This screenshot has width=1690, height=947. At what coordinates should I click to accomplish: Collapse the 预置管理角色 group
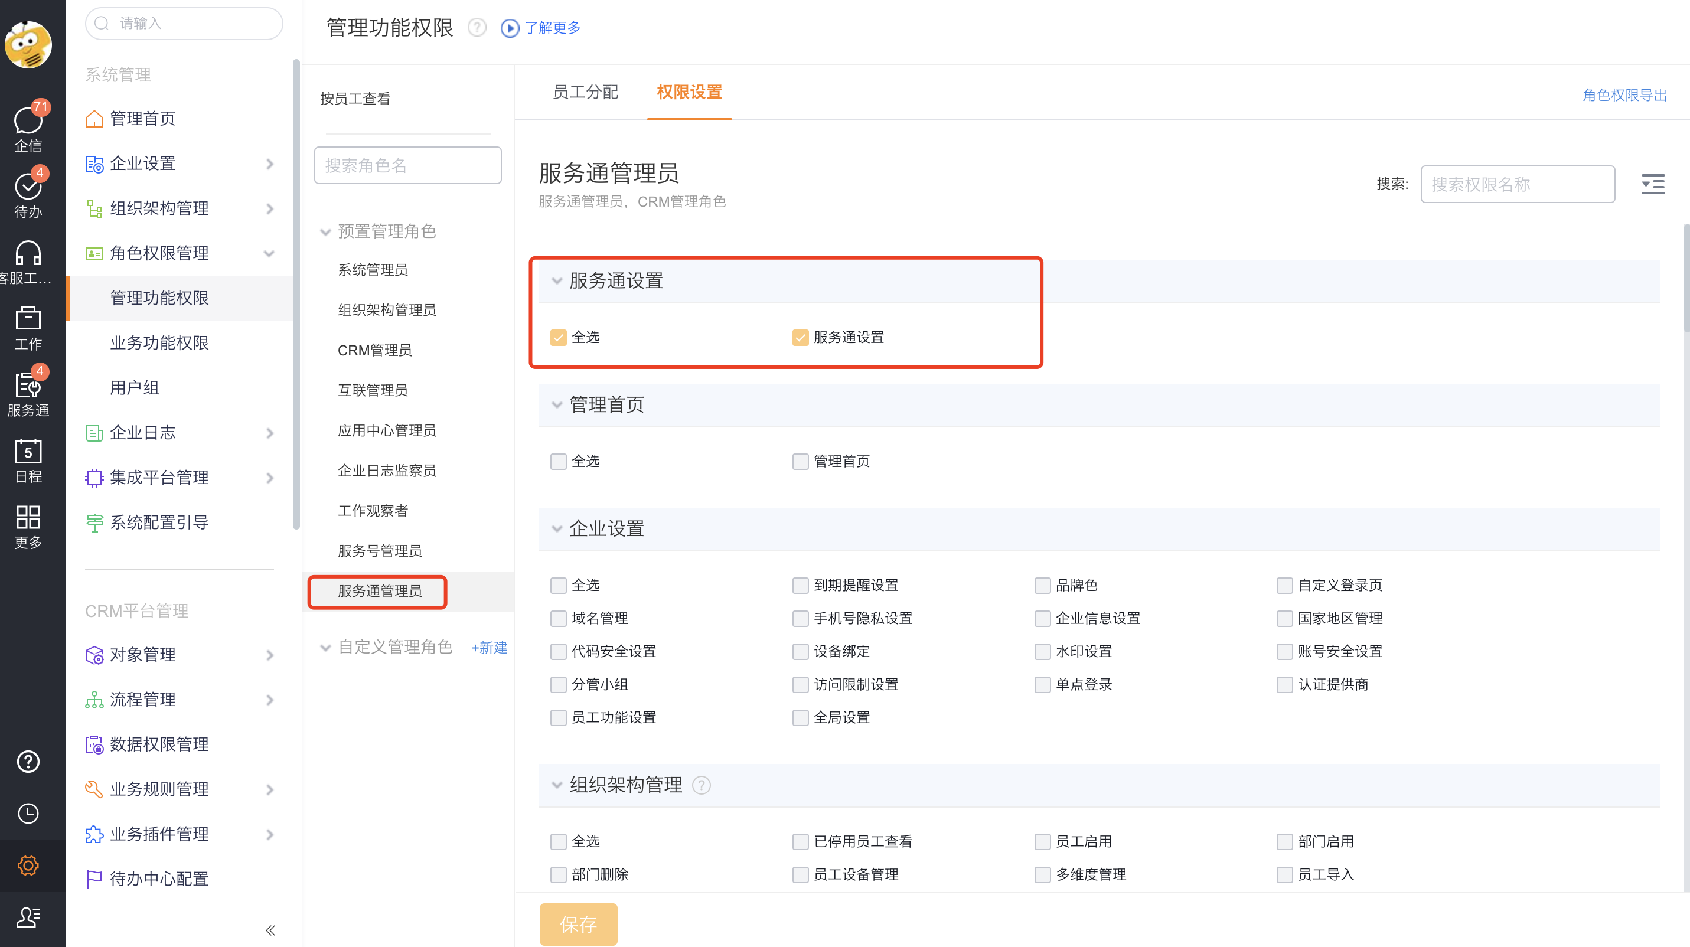point(325,231)
